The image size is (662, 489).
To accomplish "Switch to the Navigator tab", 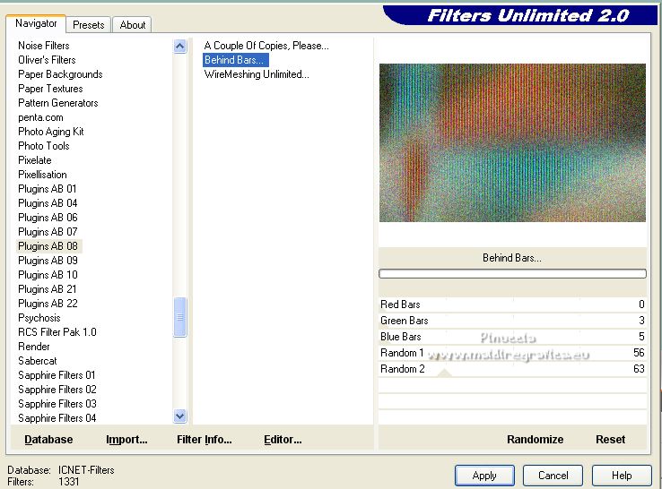I will (36, 23).
